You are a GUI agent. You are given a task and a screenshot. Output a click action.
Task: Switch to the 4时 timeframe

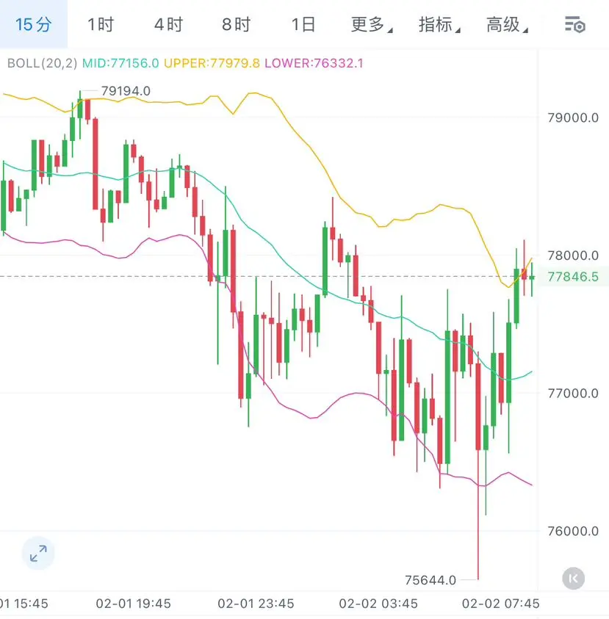pos(169,24)
